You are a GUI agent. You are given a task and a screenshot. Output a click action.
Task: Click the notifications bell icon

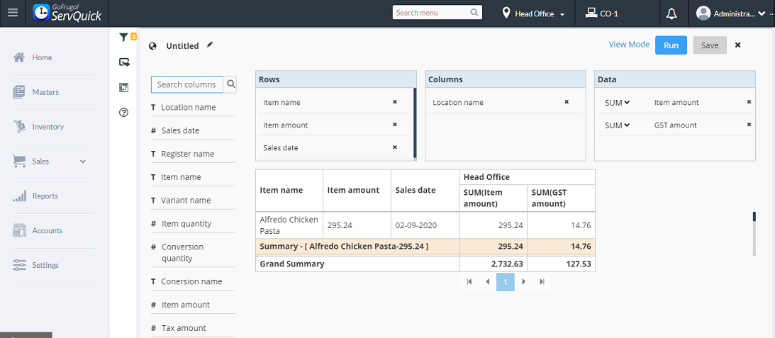click(x=671, y=13)
